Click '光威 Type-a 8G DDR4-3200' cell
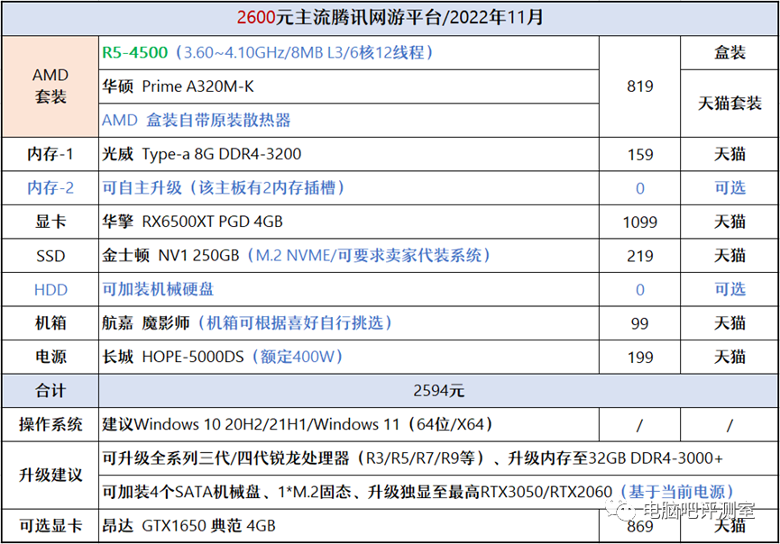 click(x=348, y=154)
